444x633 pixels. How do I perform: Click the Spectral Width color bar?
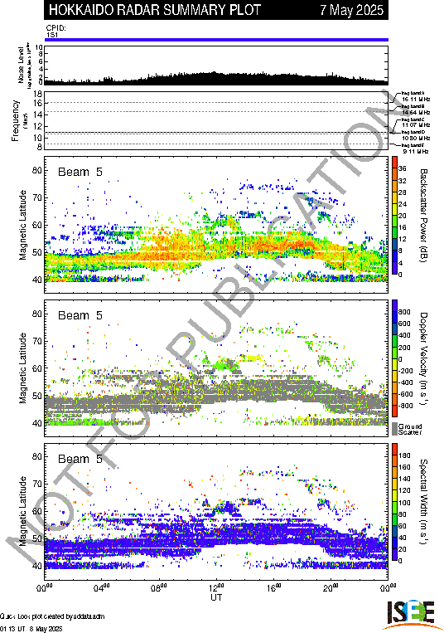click(395, 502)
